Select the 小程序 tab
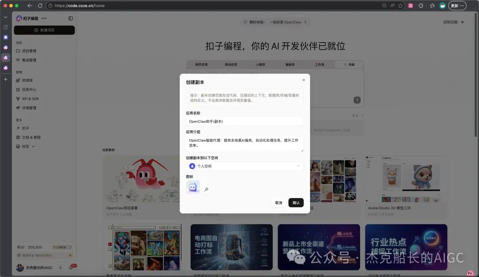The height and width of the screenshot is (277, 479). [x=261, y=65]
